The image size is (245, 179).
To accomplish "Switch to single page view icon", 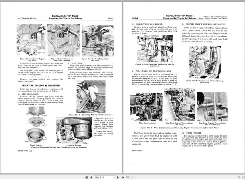I will click(238, 177).
